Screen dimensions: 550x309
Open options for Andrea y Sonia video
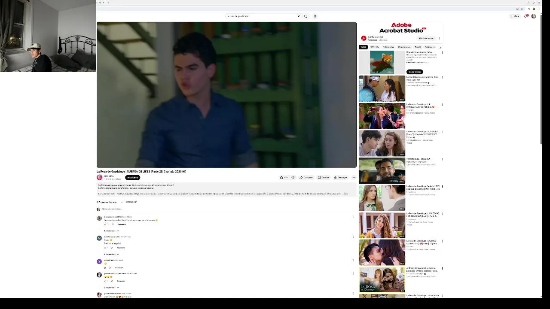coord(442,268)
